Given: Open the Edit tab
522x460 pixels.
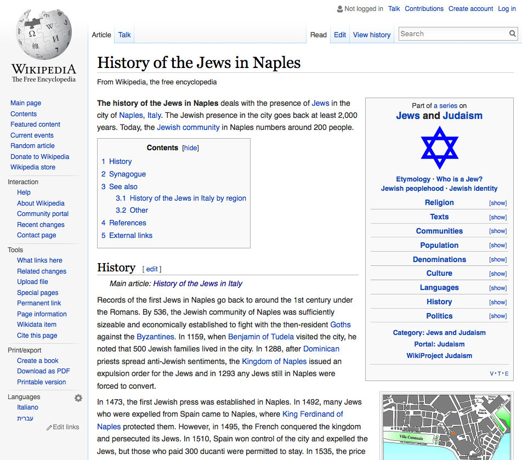Looking at the screenshot, I should point(339,35).
